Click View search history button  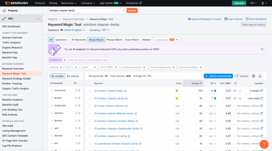(x=253, y=25)
